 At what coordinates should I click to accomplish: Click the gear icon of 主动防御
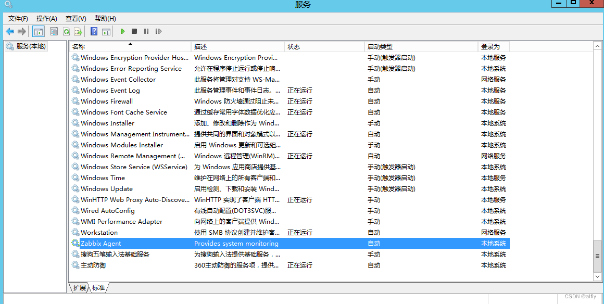(75, 265)
